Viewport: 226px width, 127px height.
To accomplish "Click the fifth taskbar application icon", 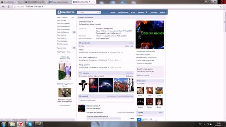I will (x=38, y=124).
